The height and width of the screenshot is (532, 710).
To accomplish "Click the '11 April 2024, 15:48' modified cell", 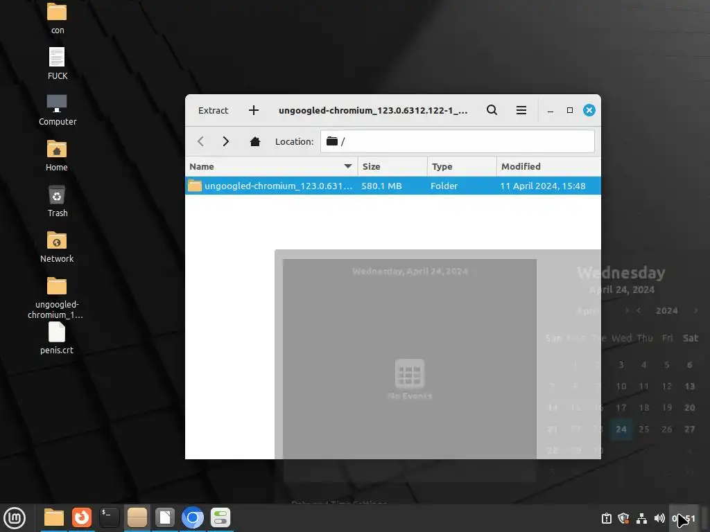I will [x=543, y=186].
